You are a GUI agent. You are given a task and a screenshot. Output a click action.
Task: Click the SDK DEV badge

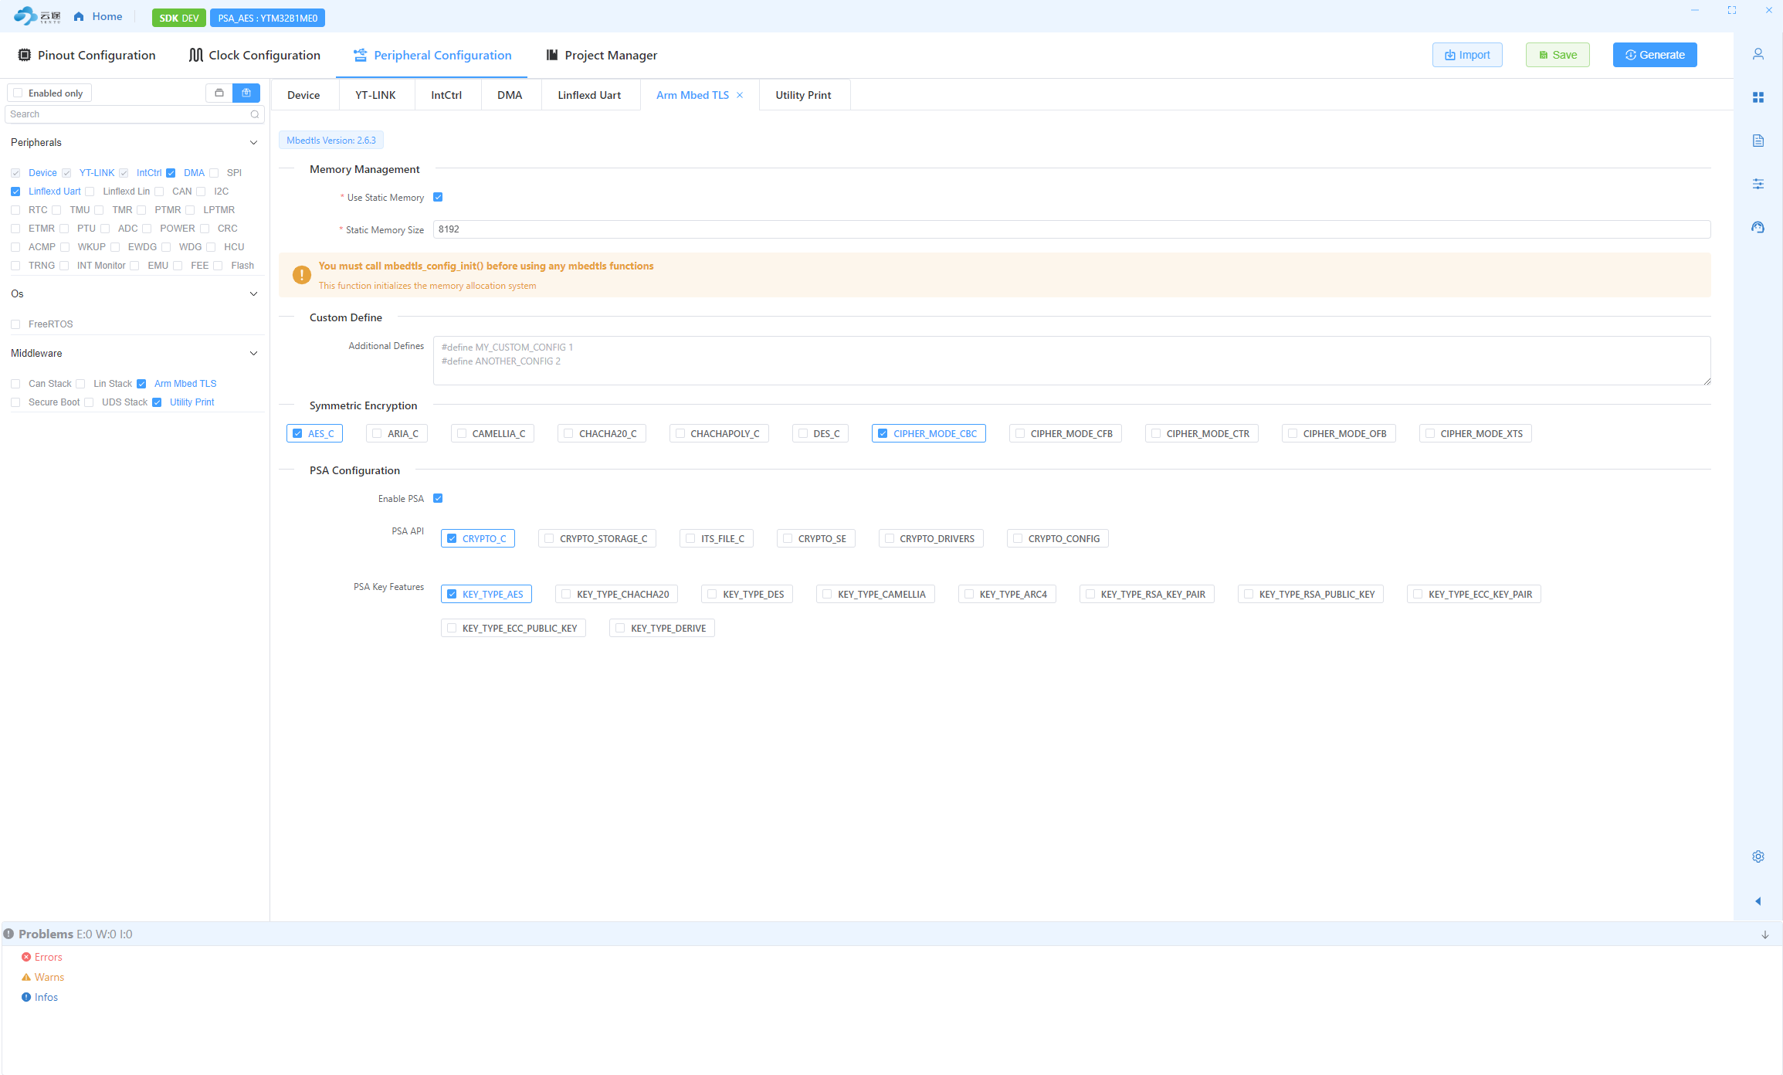click(x=179, y=18)
